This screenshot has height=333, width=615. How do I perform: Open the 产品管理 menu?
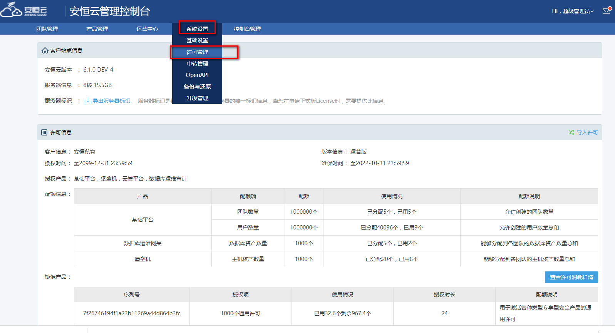(x=97, y=29)
